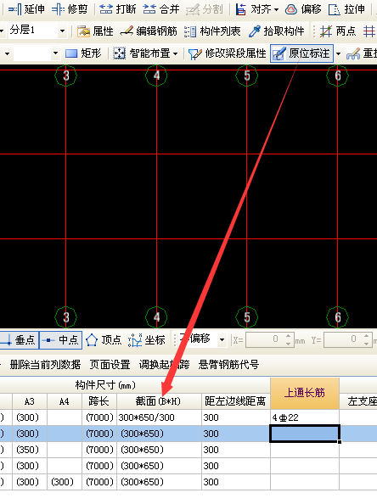Image resolution: width=377 pixels, height=504 pixels.
Task: Click the 跨长 column header
Action: [x=99, y=401]
